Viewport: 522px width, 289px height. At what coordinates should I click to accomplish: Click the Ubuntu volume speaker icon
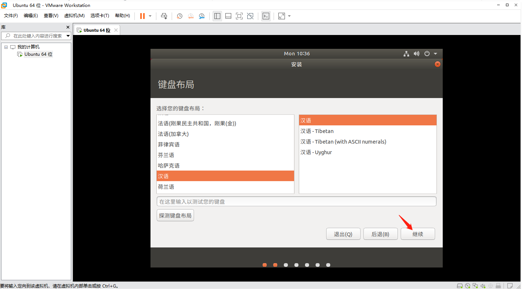click(x=416, y=54)
